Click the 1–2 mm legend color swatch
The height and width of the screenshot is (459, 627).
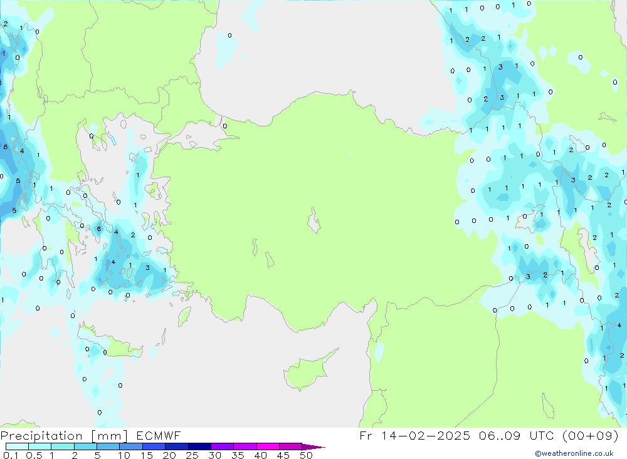tap(63, 446)
